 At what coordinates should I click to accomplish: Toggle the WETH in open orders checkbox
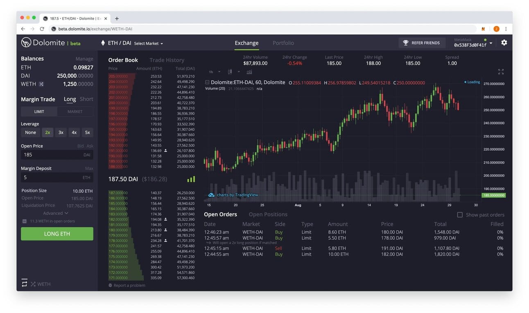point(25,221)
